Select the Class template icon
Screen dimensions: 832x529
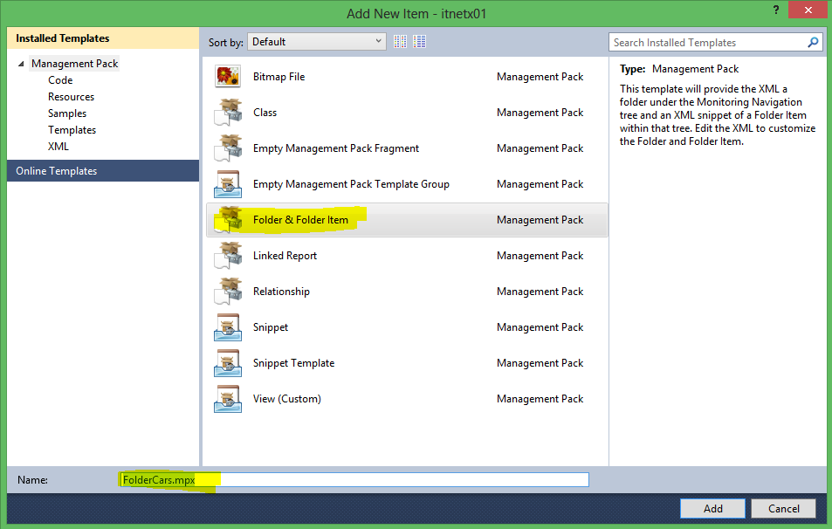pos(228,113)
